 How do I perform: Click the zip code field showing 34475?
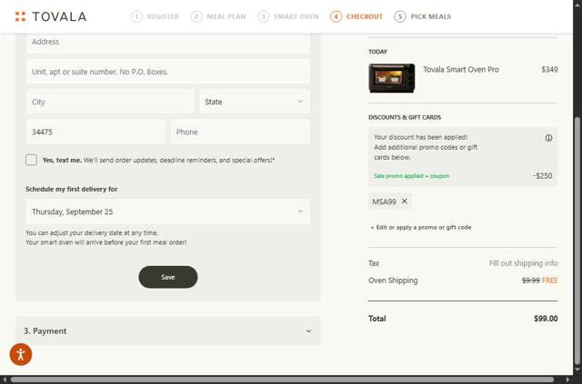[x=95, y=132]
